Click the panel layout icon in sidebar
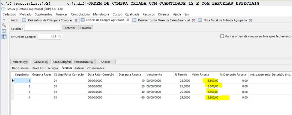This screenshot has width=292, height=115. click(x=4, y=31)
